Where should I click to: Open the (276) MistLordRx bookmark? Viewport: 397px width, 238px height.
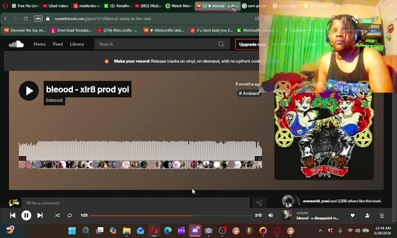pyautogui.click(x=117, y=30)
